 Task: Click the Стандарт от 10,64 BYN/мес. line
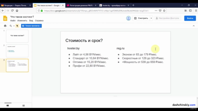(x=91, y=58)
